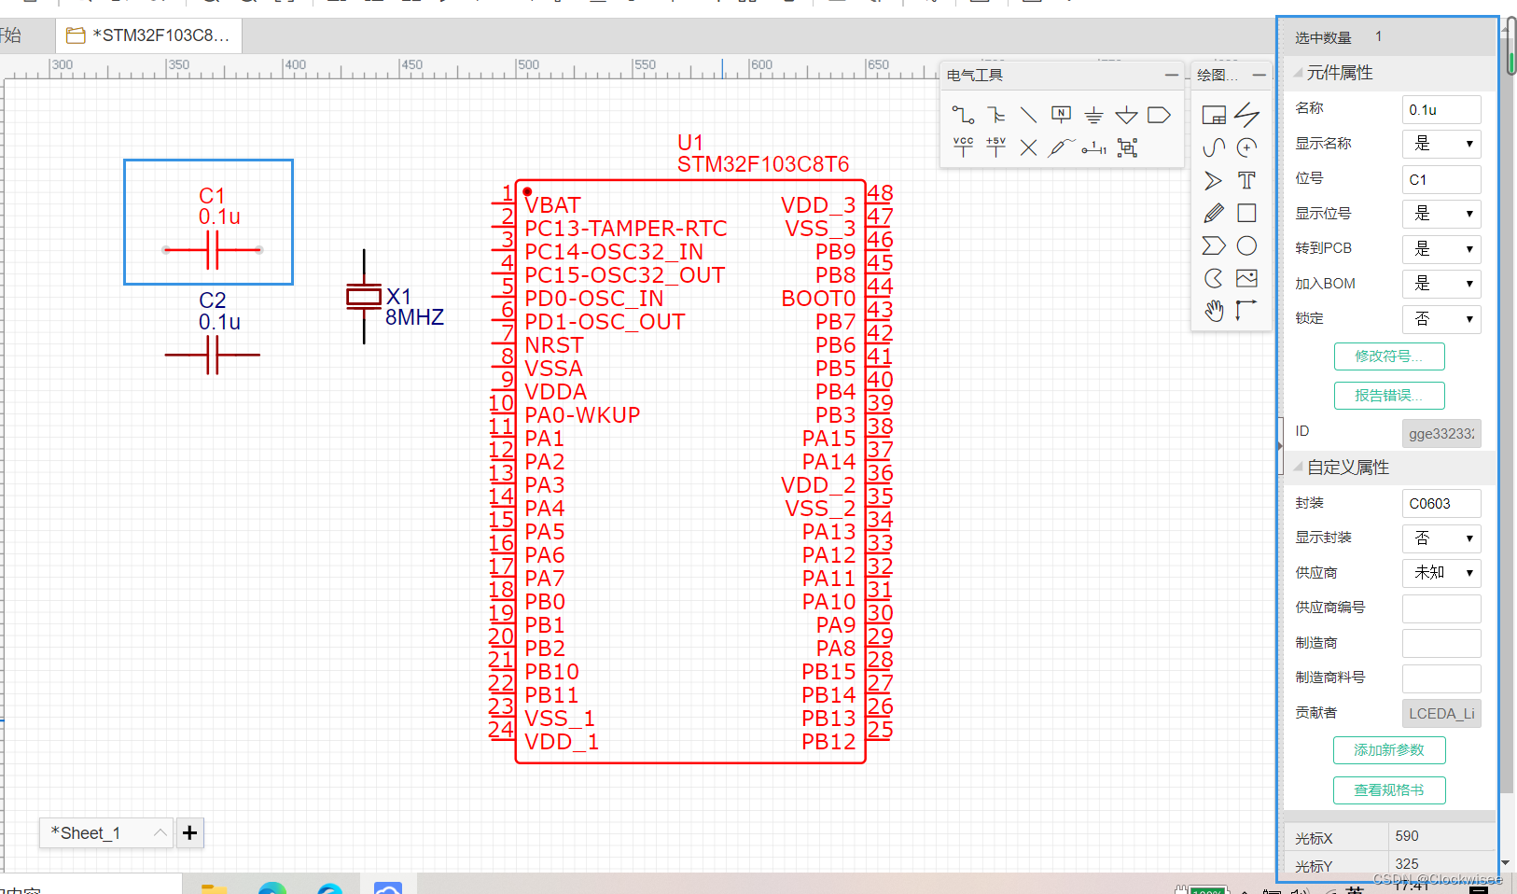This screenshot has width=1517, height=894.
Task: Collapse the 元件属性 section
Action: [x=1299, y=72]
